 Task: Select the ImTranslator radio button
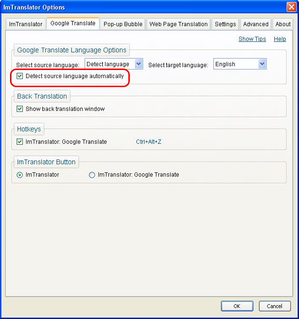(20, 175)
